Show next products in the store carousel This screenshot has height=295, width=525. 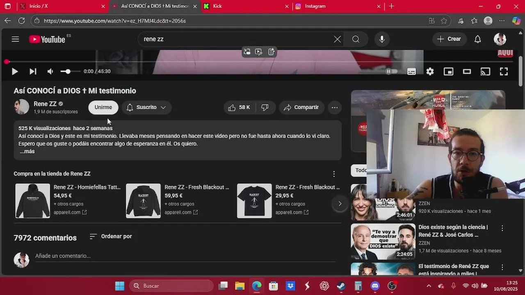340,204
